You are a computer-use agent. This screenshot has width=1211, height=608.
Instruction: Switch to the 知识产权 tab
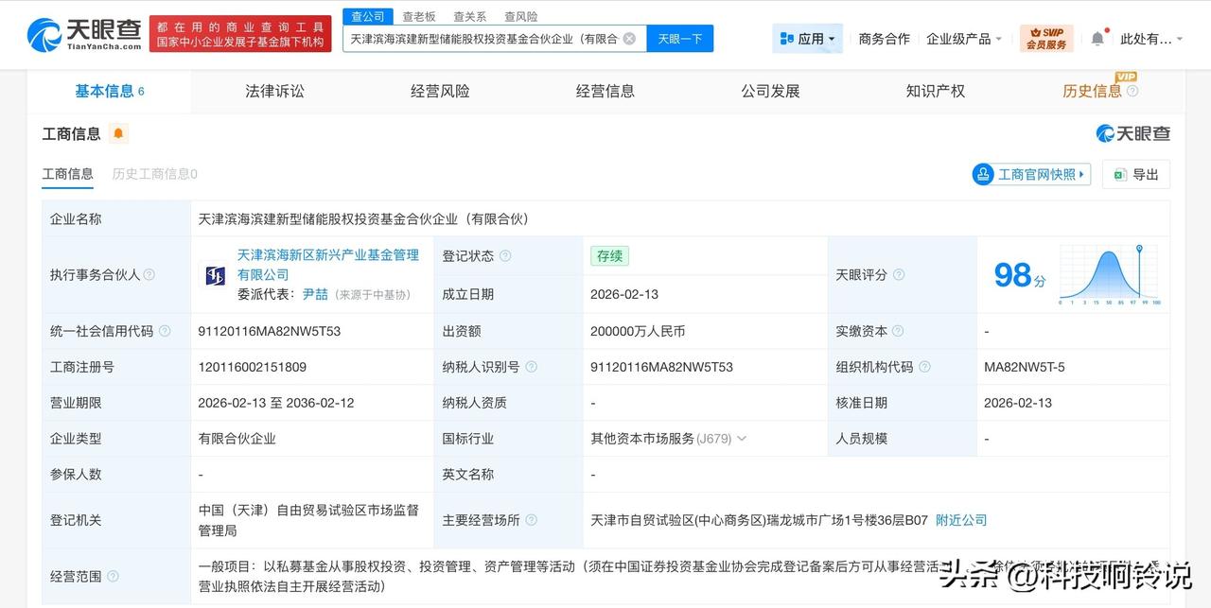(x=935, y=90)
